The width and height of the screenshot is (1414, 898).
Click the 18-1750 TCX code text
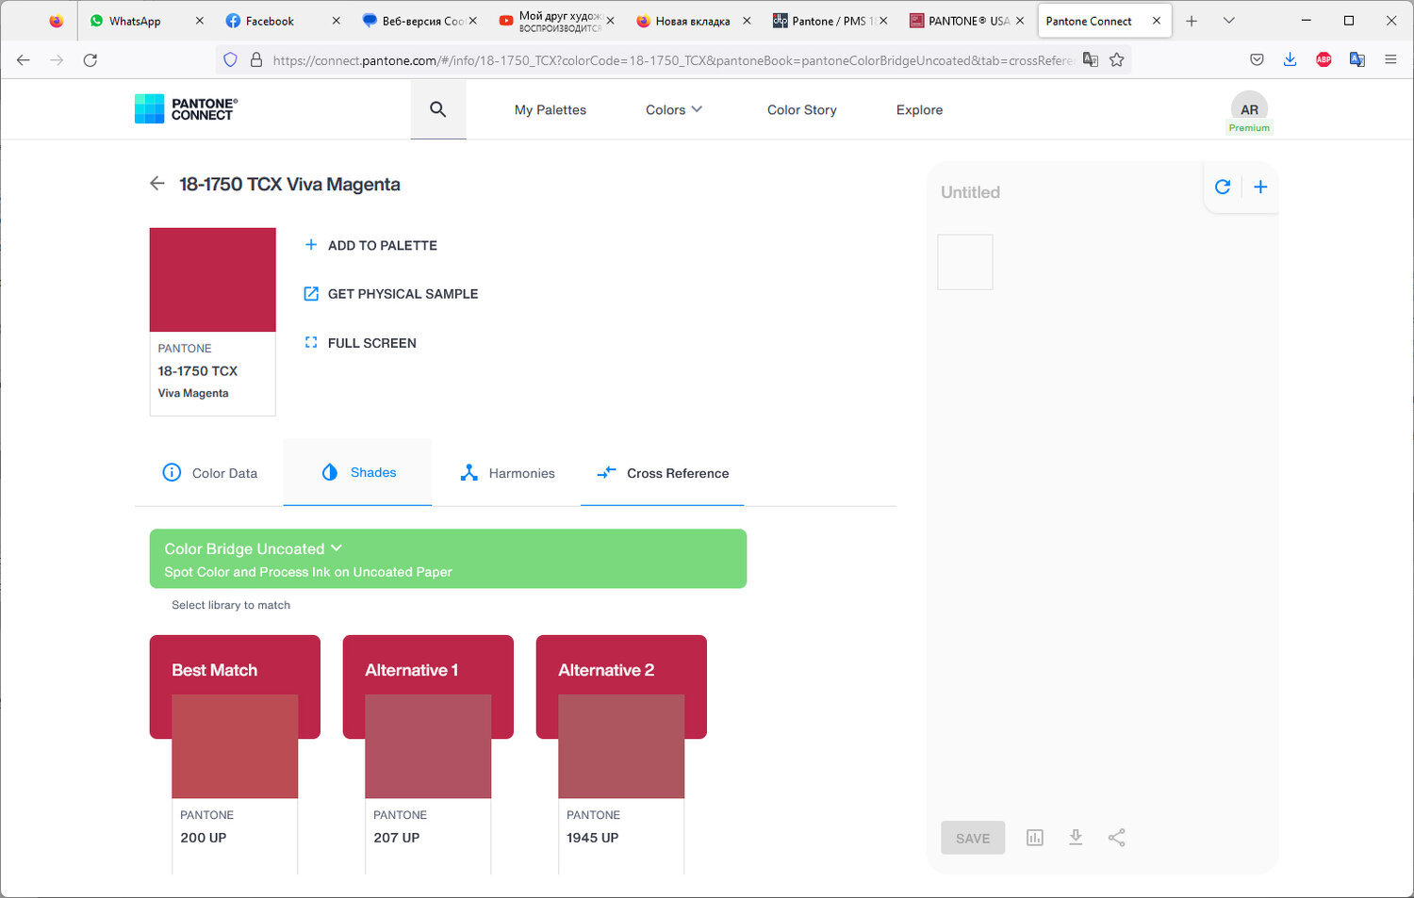(198, 371)
